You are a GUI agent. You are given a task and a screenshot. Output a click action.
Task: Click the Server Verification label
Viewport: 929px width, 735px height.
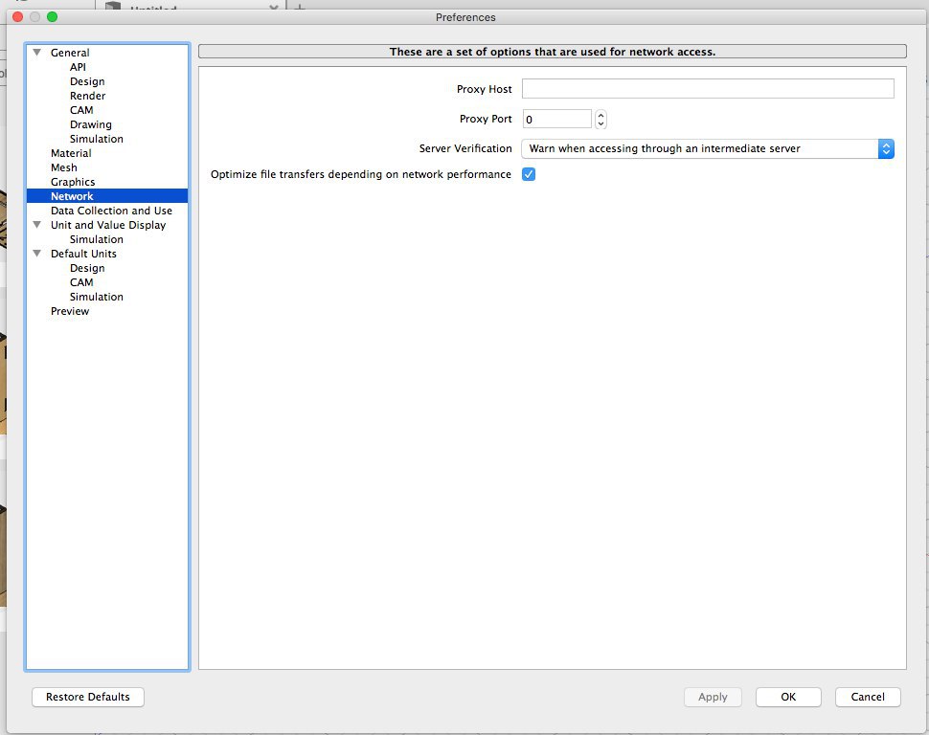pos(465,148)
